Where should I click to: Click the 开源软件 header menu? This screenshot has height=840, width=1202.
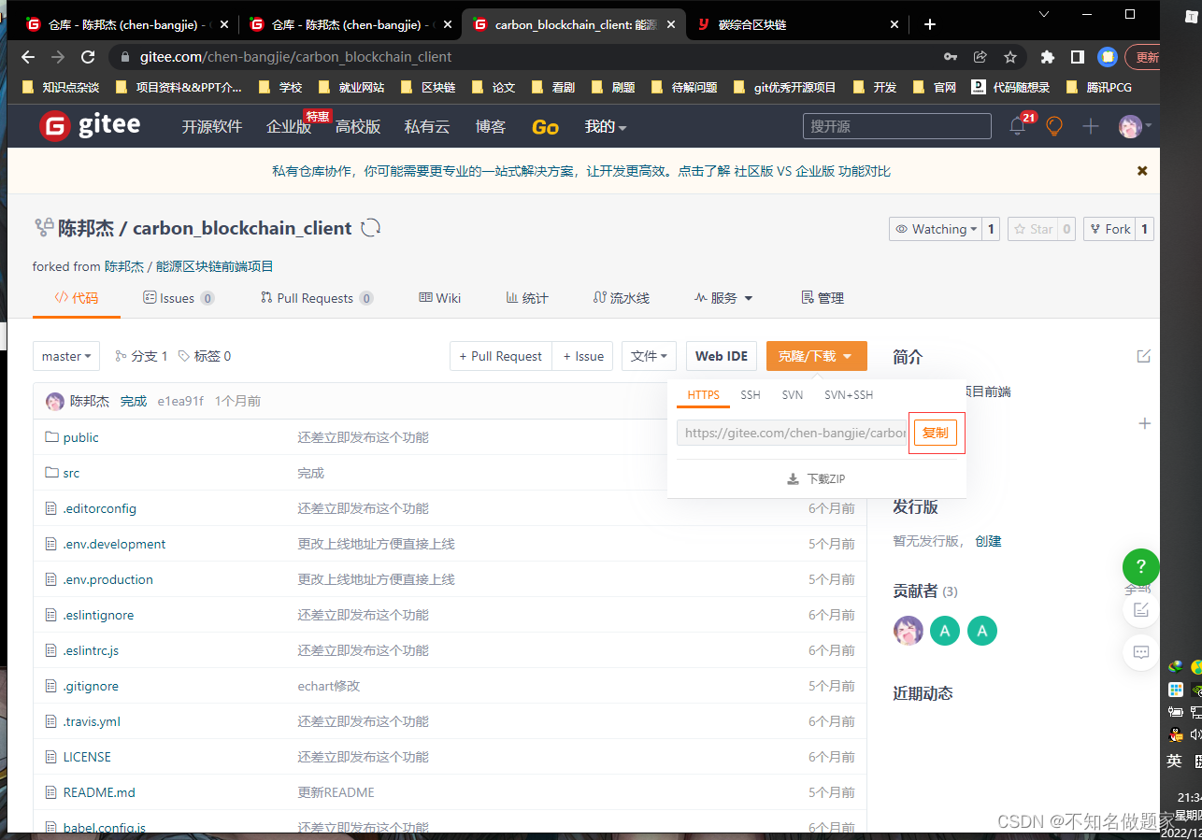tap(212, 126)
